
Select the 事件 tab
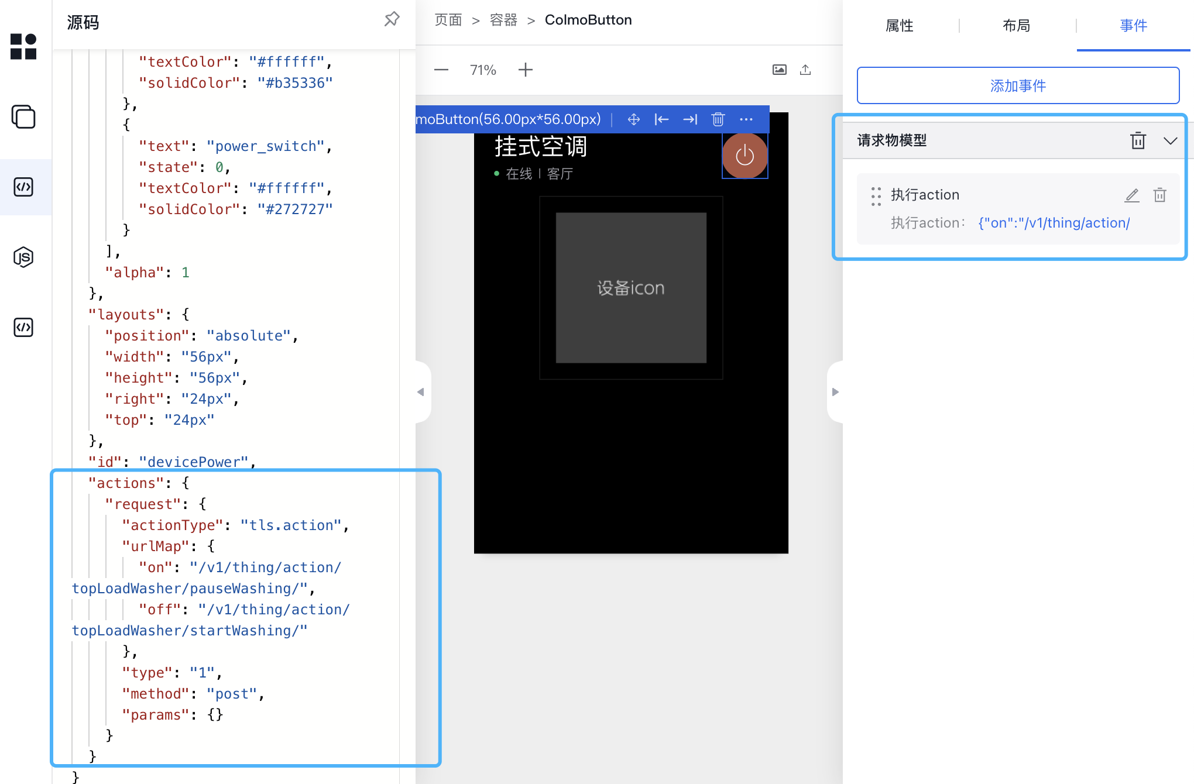tap(1134, 26)
